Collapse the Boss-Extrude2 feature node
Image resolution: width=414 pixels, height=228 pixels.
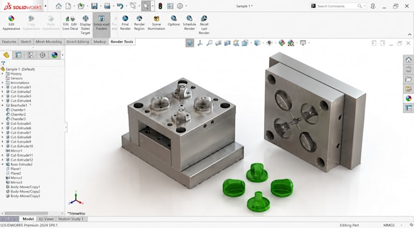[x=2, y=164]
